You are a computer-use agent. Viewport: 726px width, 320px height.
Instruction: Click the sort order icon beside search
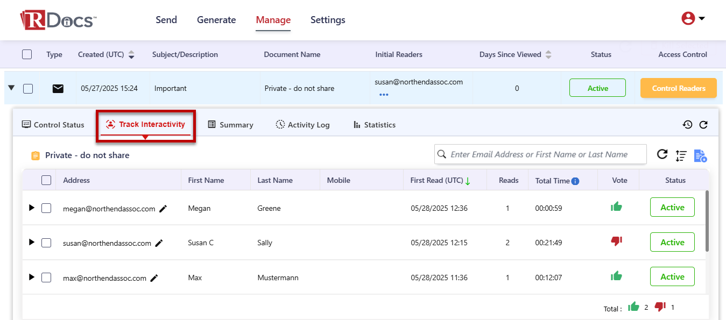681,155
